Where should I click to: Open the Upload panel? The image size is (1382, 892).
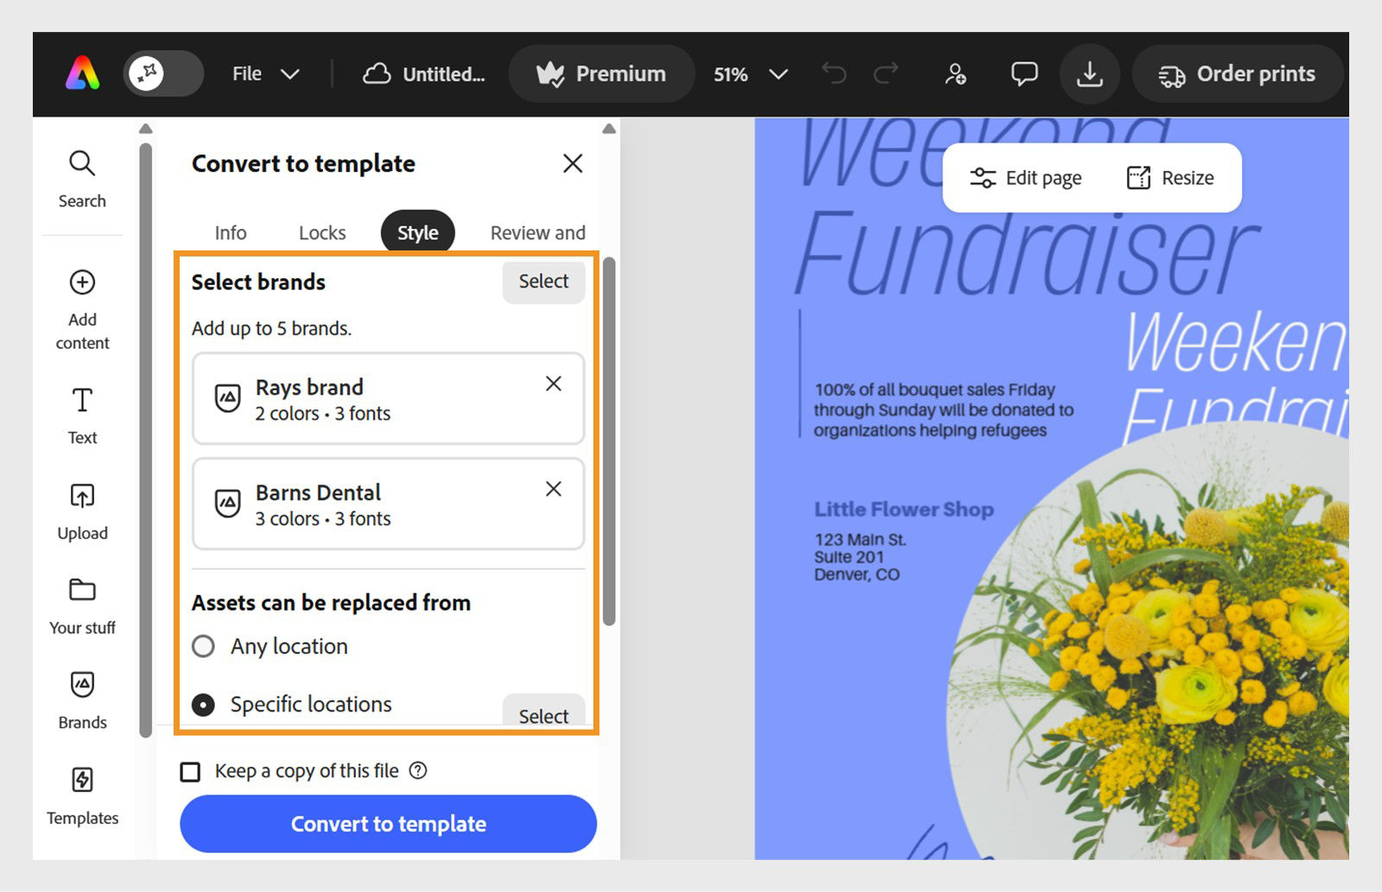[x=82, y=496]
